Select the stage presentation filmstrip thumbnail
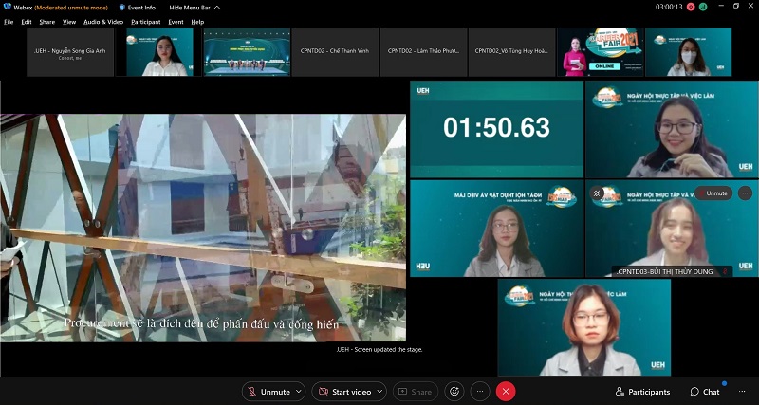759x405 pixels. (247, 52)
